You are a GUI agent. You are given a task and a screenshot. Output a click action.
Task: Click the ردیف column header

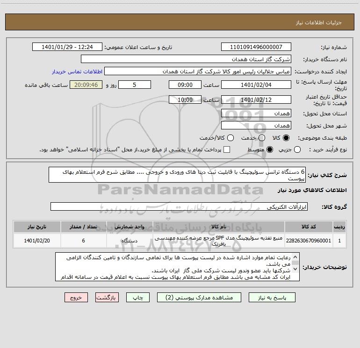pos(339,227)
